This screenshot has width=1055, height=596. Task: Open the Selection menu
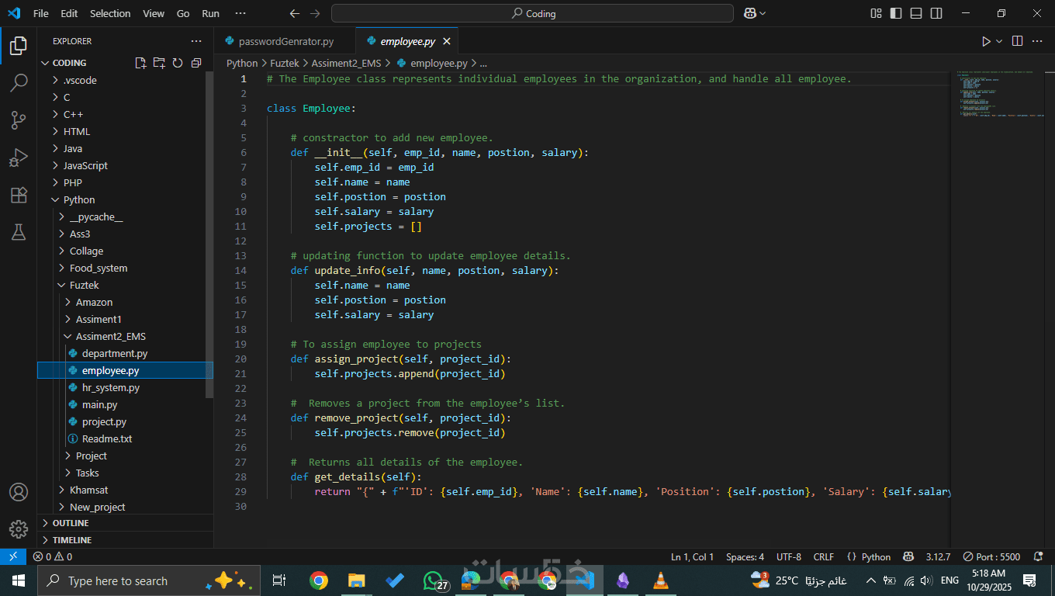pyautogui.click(x=110, y=13)
